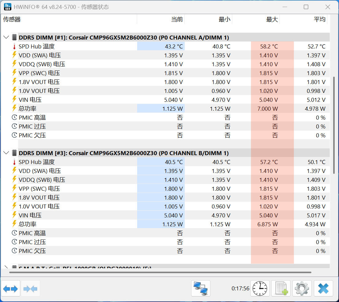Select DIMM #3 PMIC 高温 row
339x302 pixels.
click(170, 233)
